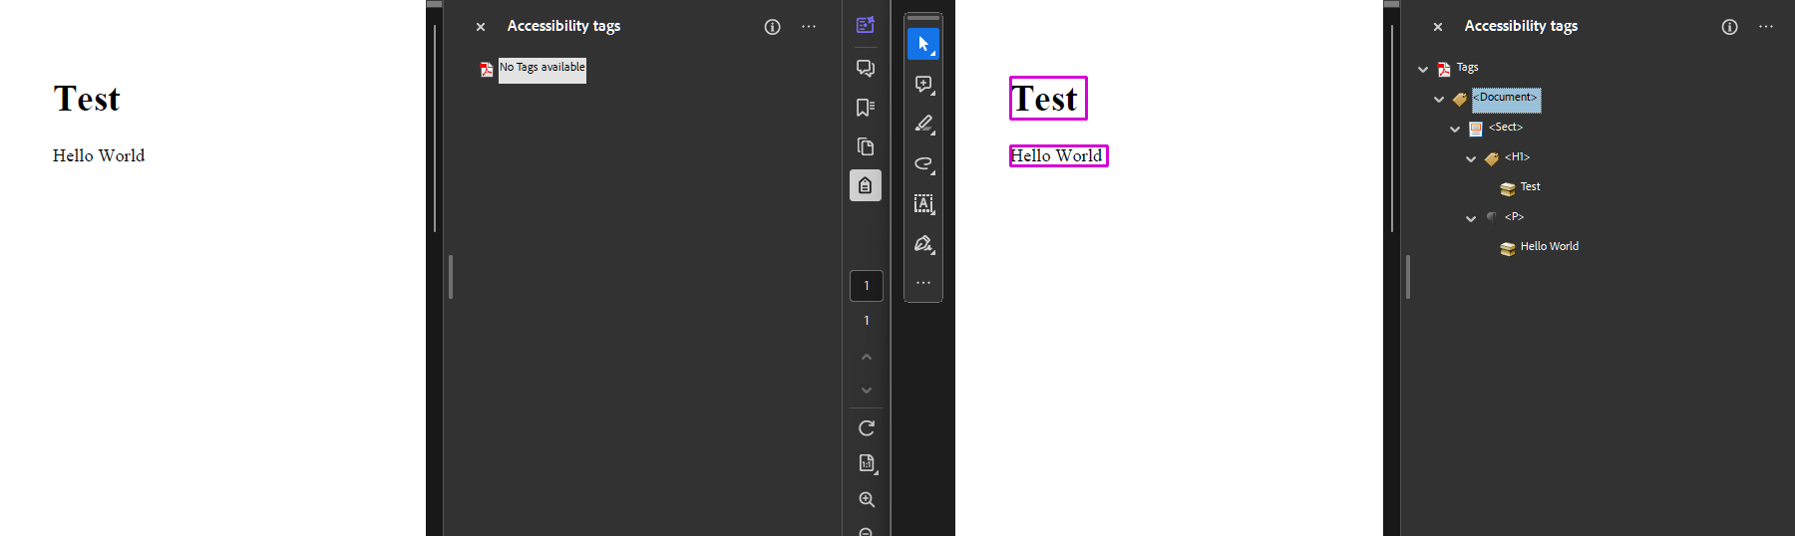The width and height of the screenshot is (1795, 536).
Task: Go to previous page with up arrow
Action: point(867,357)
